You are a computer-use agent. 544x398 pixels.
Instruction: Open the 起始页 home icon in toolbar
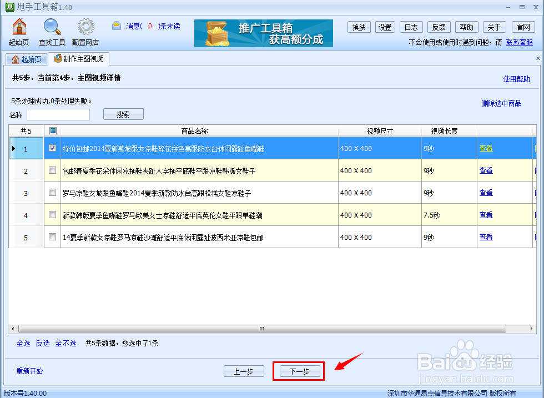pyautogui.click(x=19, y=32)
